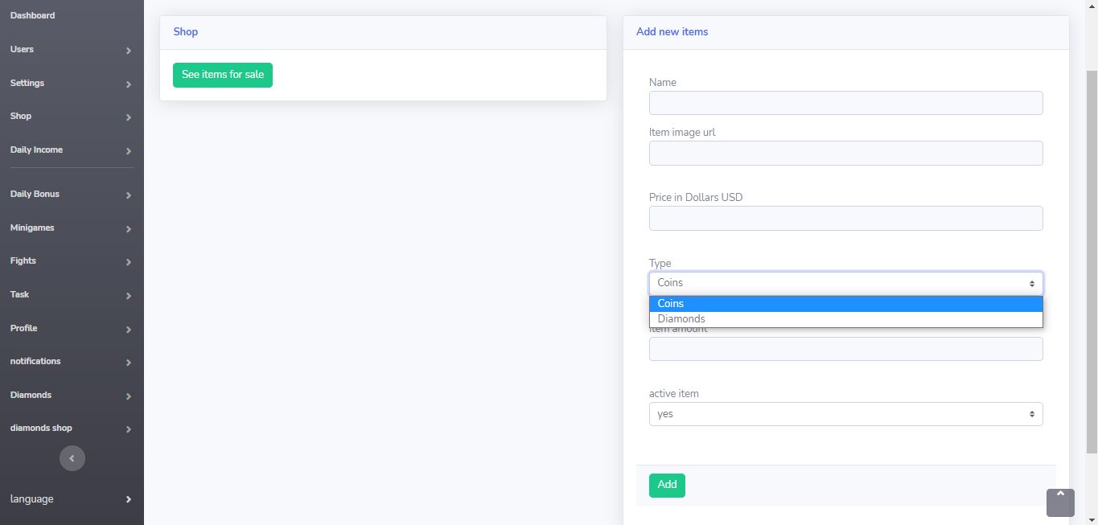This screenshot has width=1098, height=525.
Task: Expand the diamonds shop chevron
Action: coord(129,429)
